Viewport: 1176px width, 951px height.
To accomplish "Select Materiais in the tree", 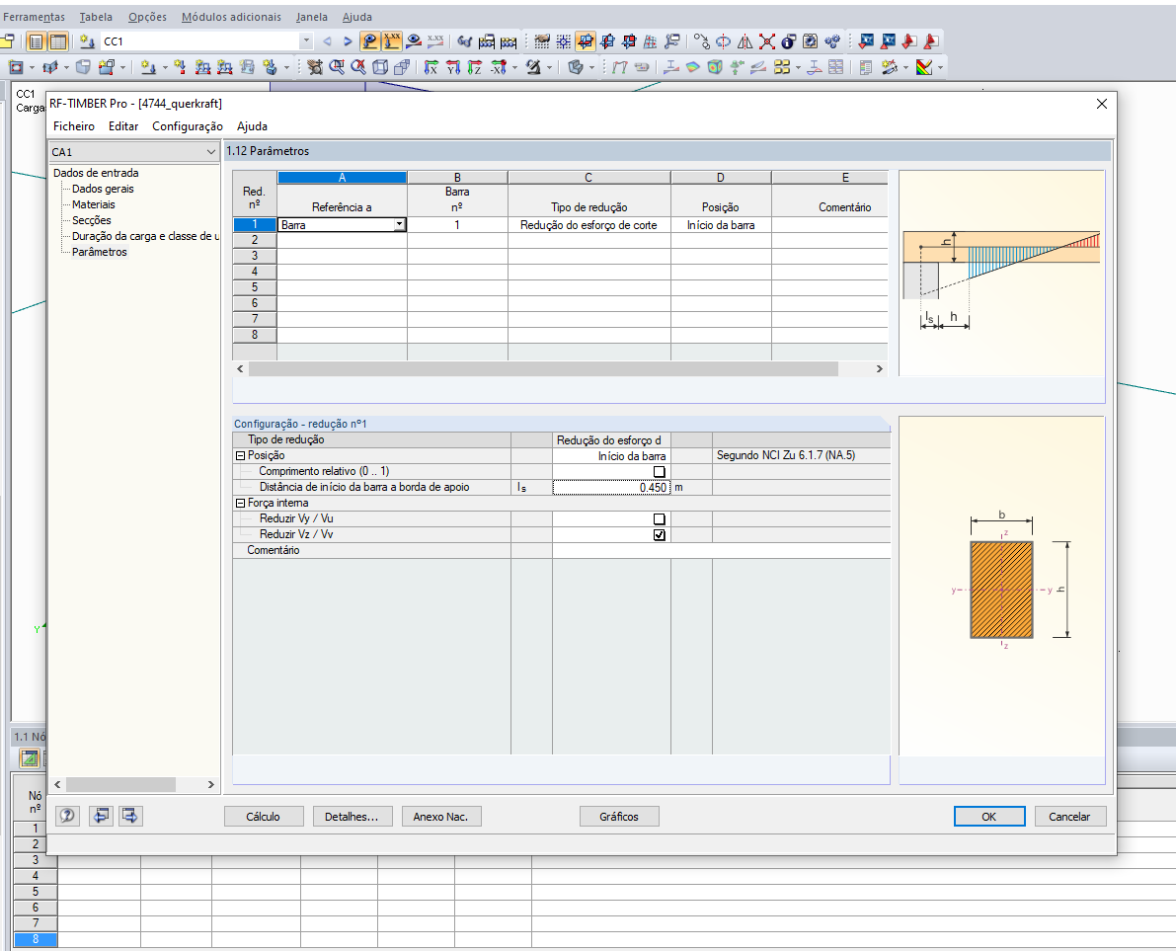I will (94, 204).
